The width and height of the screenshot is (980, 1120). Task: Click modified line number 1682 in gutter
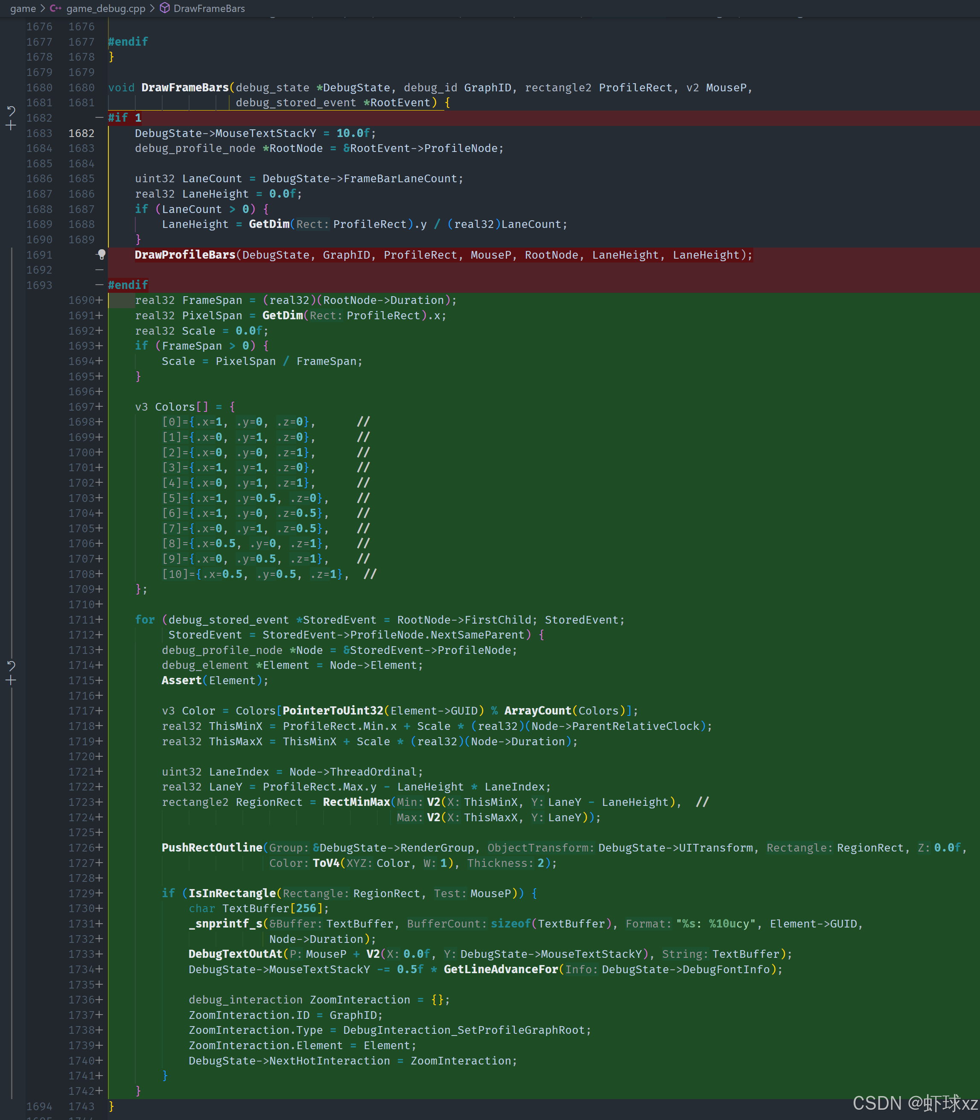tap(81, 133)
